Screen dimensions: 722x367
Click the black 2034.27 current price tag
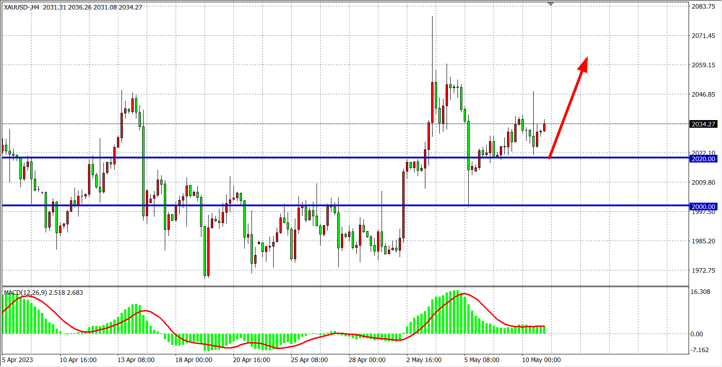coord(703,124)
